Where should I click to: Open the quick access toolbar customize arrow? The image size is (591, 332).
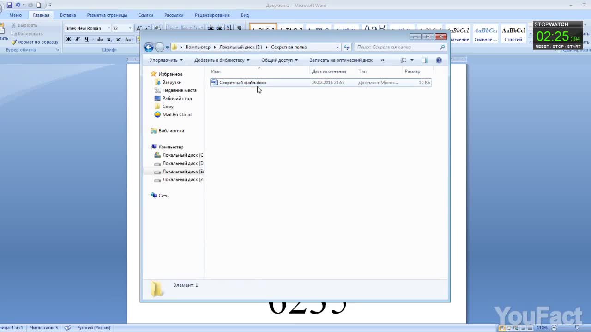pos(50,5)
